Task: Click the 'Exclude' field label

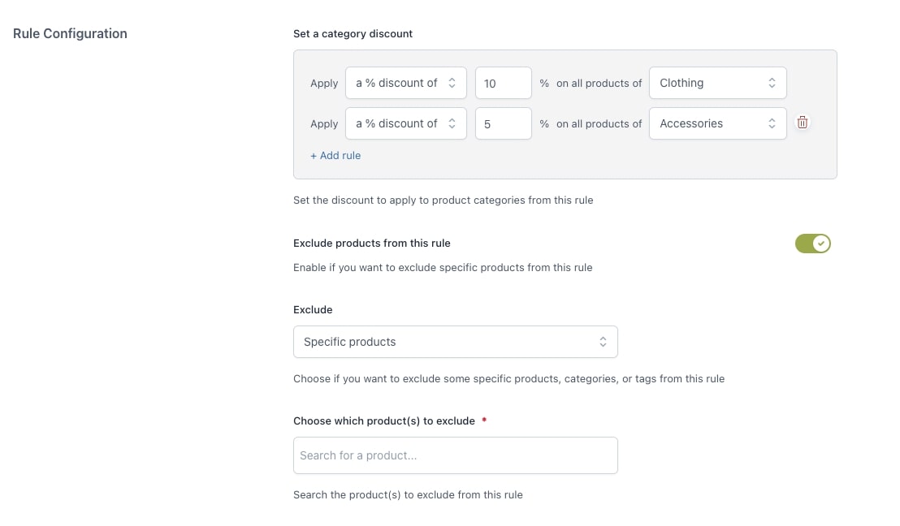Action: [x=313, y=309]
